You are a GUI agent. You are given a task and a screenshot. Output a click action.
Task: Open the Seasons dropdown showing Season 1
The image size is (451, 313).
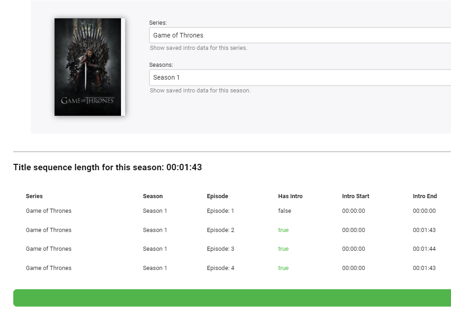[x=300, y=77]
